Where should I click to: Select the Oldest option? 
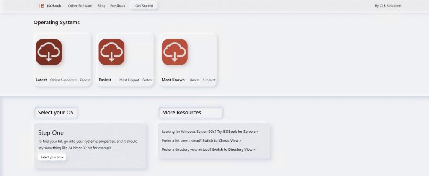pos(85,80)
